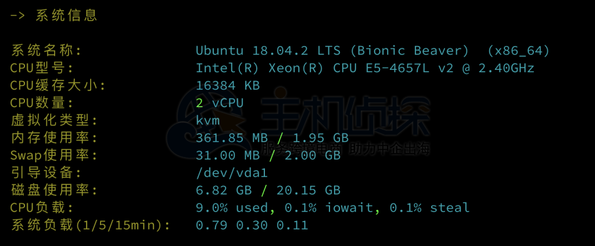Click the 31.00 MB swap usage value
595x246 pixels.
pyautogui.click(x=228, y=155)
